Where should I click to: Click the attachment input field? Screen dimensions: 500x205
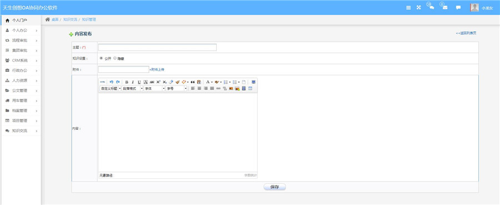point(124,69)
